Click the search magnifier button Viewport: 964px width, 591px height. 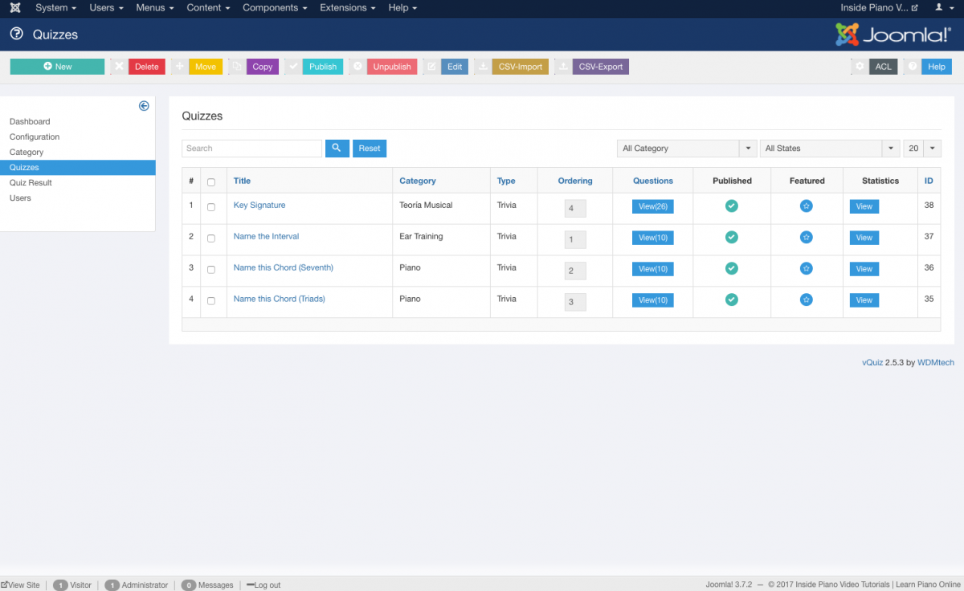337,149
